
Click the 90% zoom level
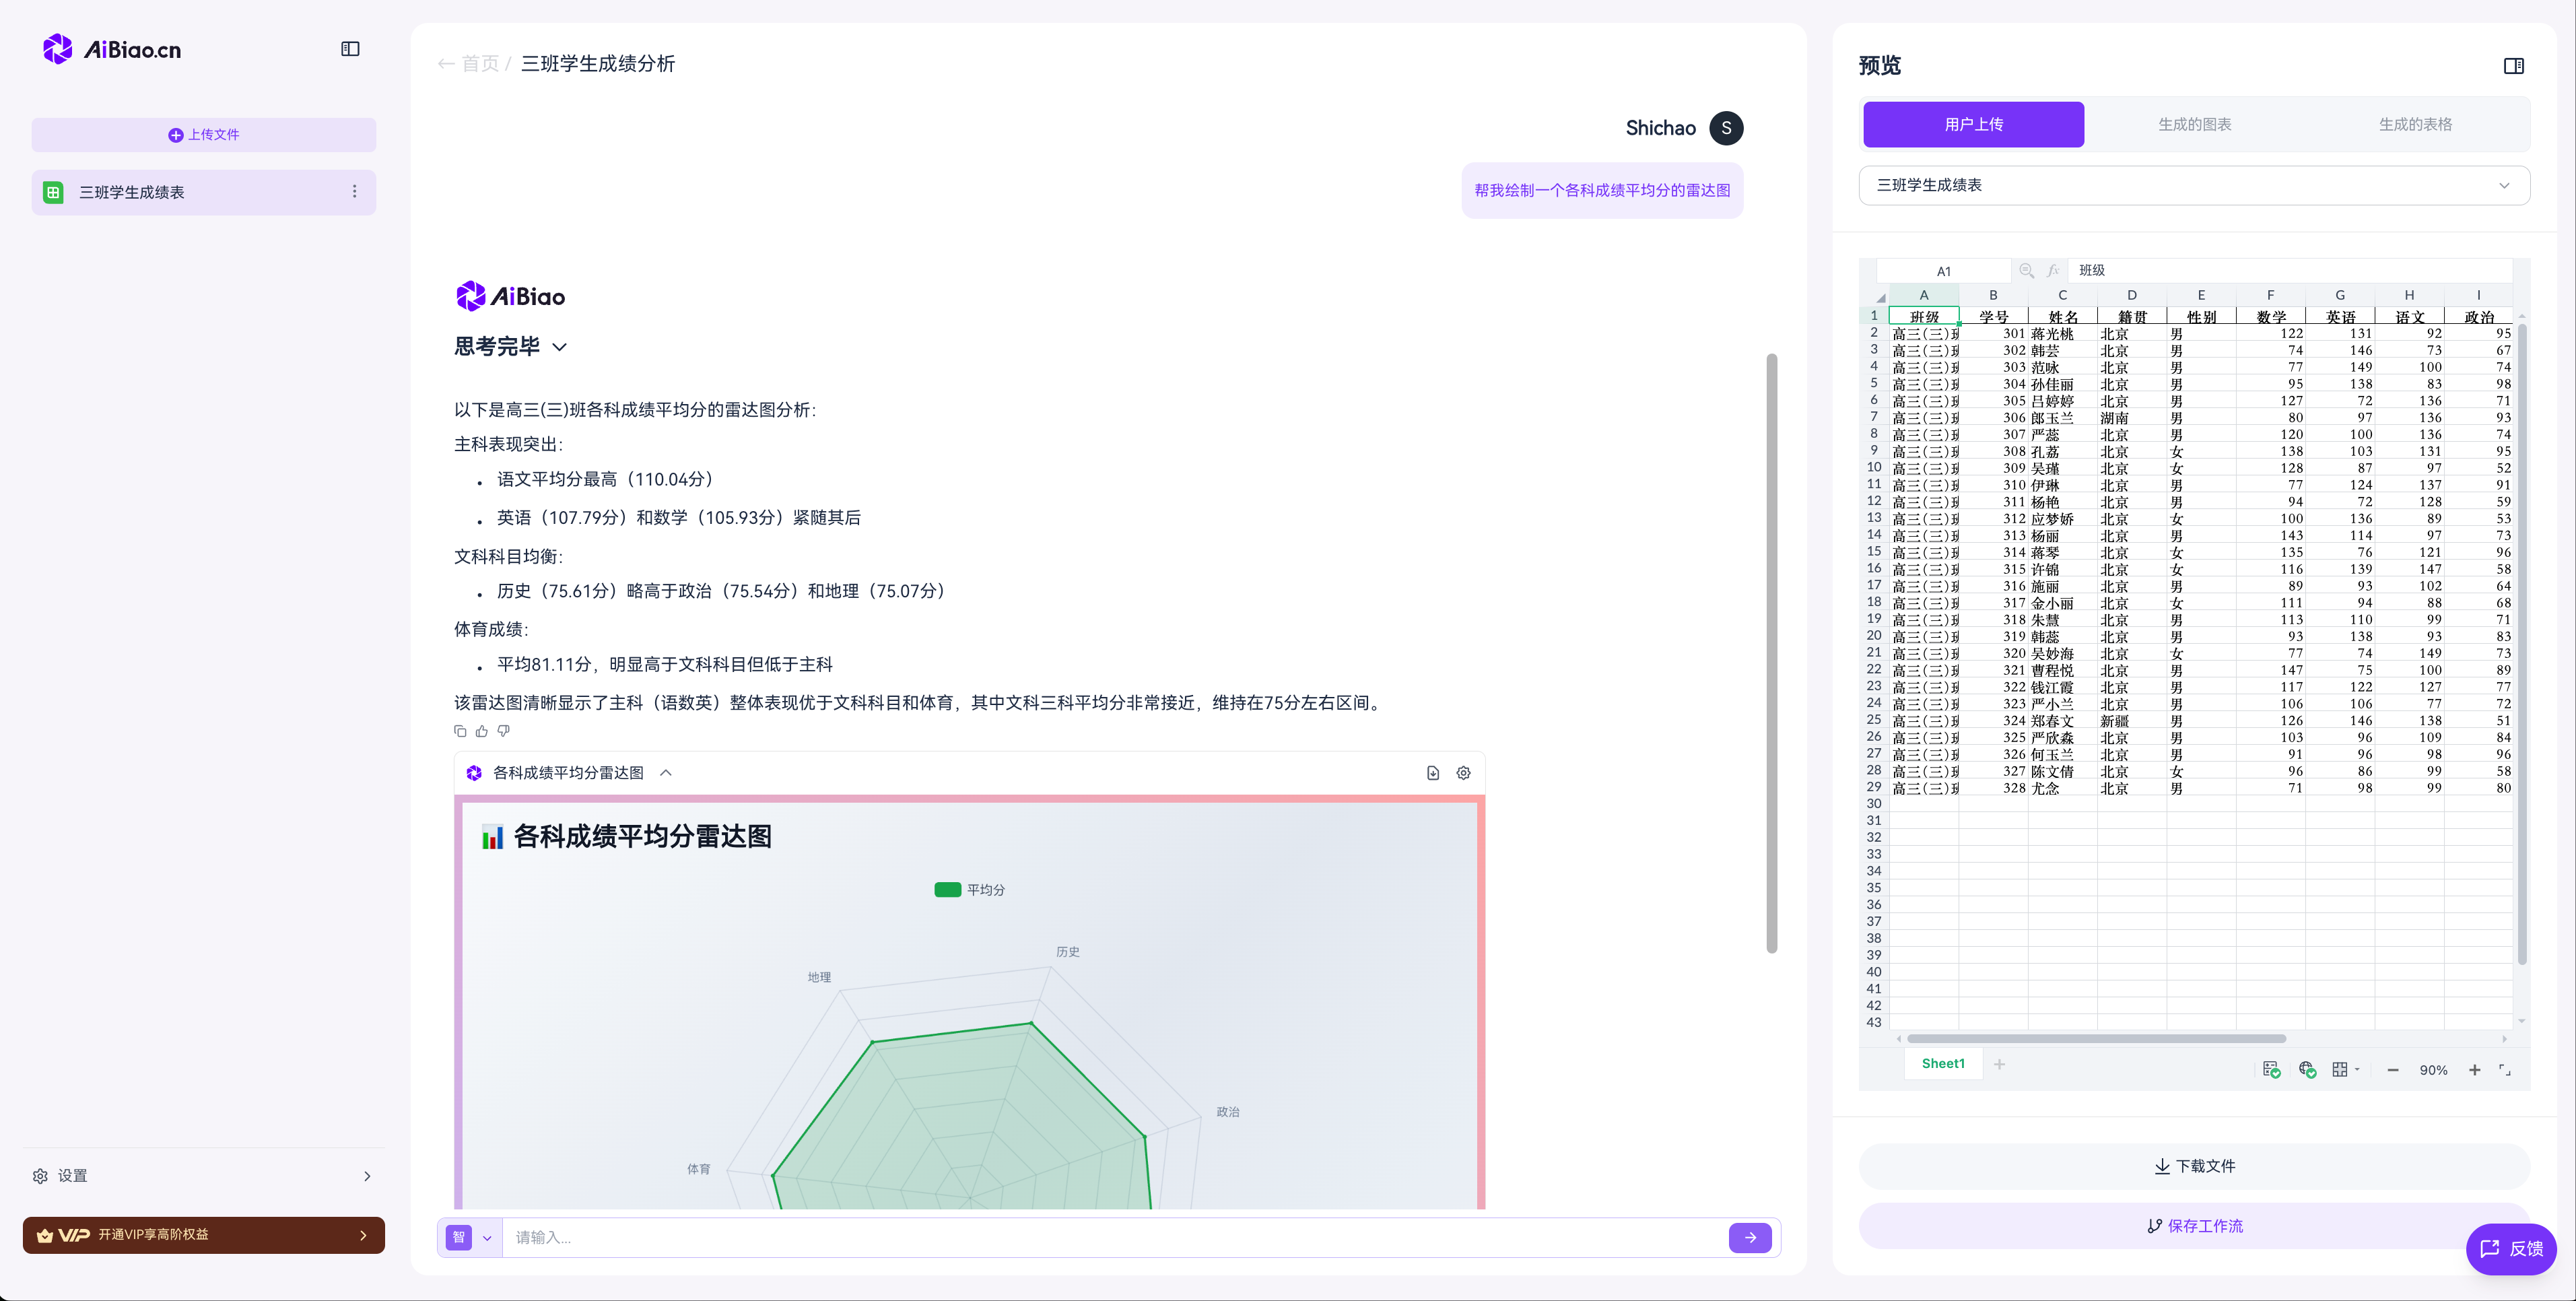(x=2433, y=1070)
